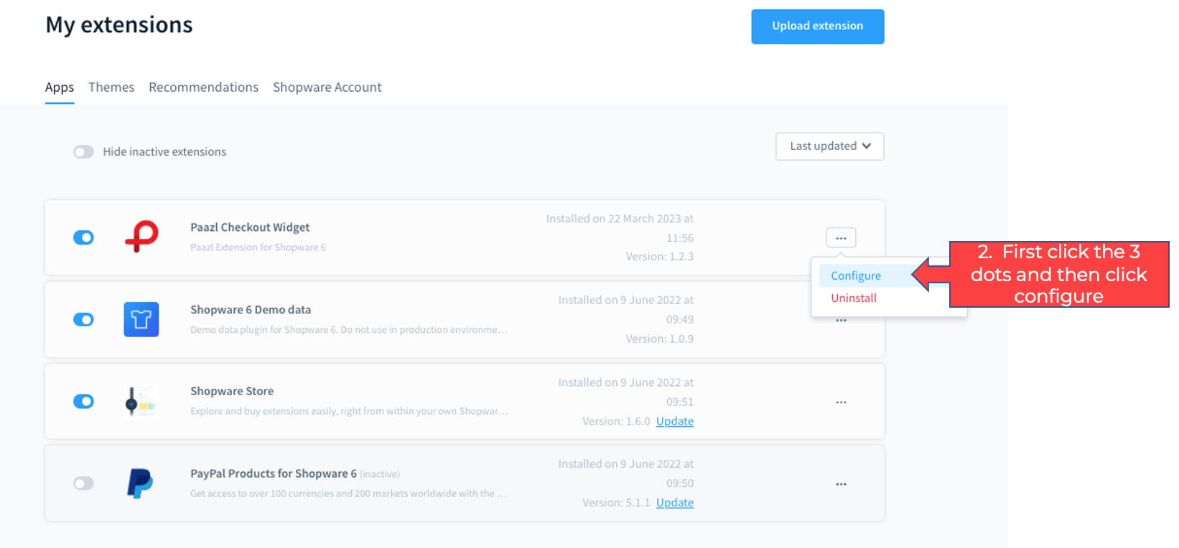Click the Shopware Store title text
The width and height of the screenshot is (1179, 548).
point(232,392)
